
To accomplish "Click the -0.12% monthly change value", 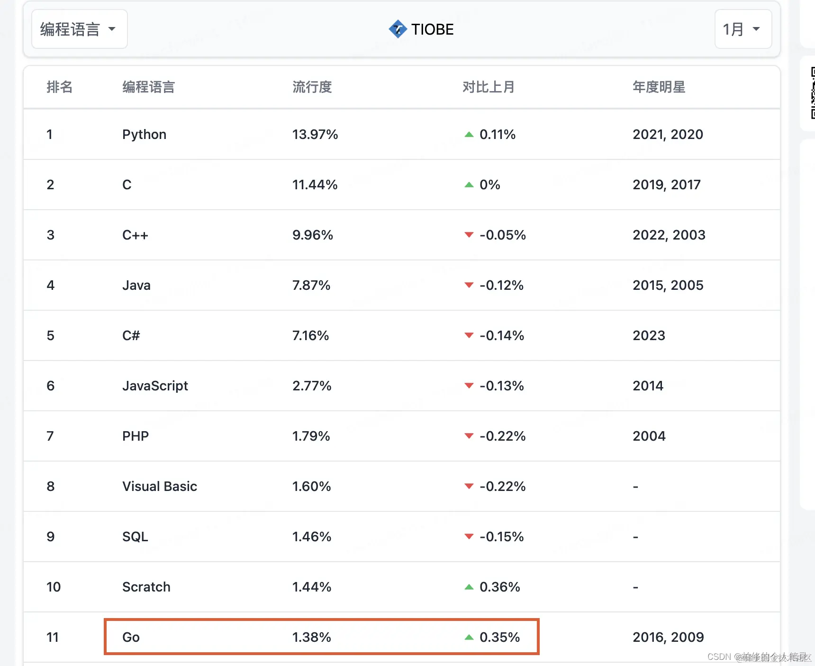I will tap(502, 285).
